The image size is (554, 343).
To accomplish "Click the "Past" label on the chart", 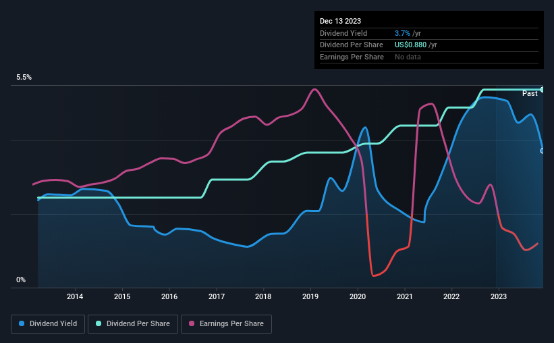I will click(530, 93).
